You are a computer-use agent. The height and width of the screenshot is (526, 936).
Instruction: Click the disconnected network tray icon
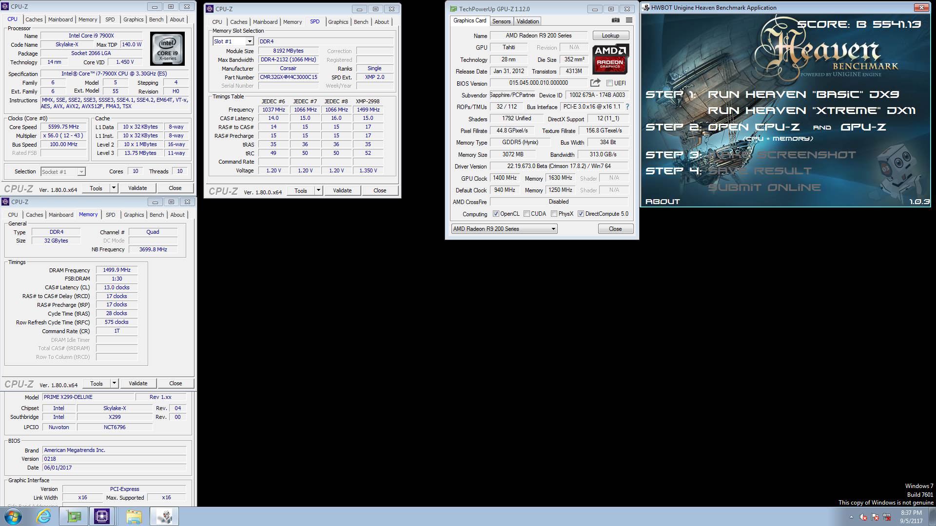[887, 517]
